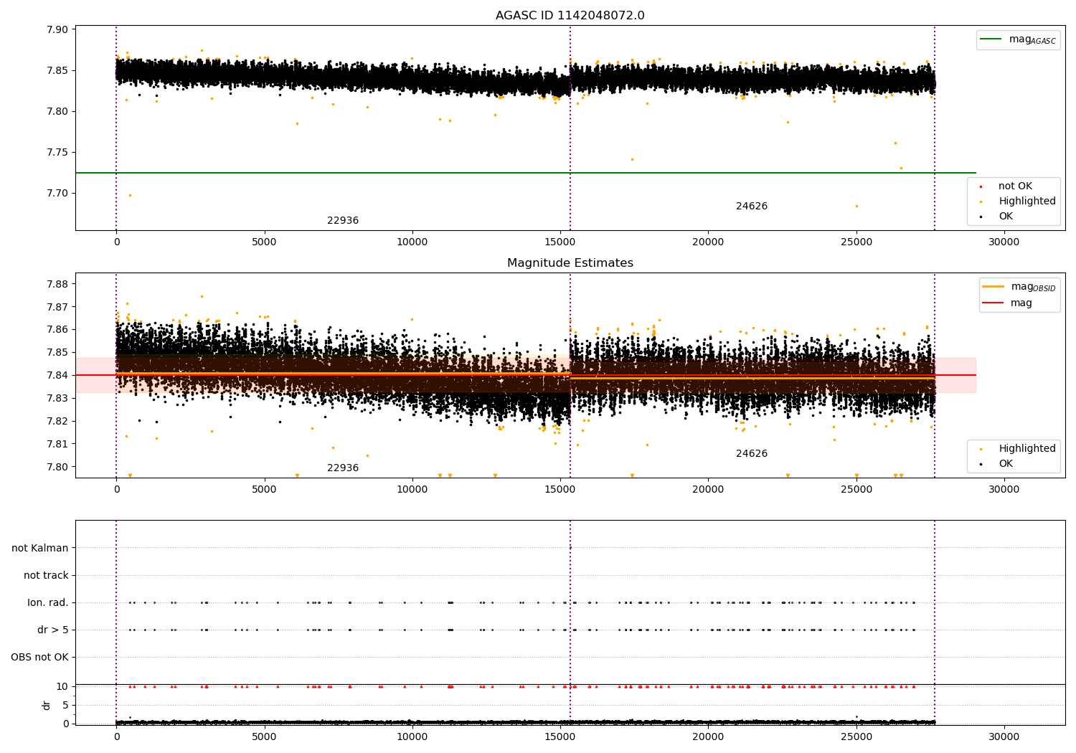Click label 24626 in Magnitude Estimates plot
1076x753 pixels.
[x=751, y=454]
